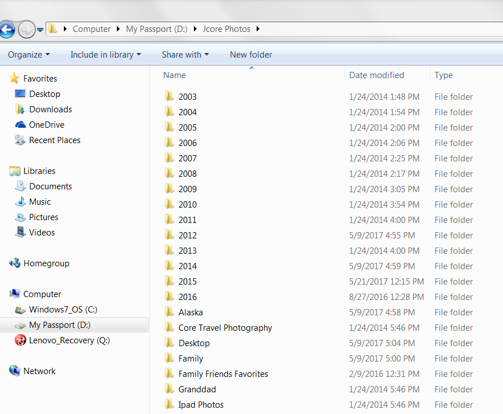
Task: Click the greyed Forward arrow button
Action: (x=26, y=30)
